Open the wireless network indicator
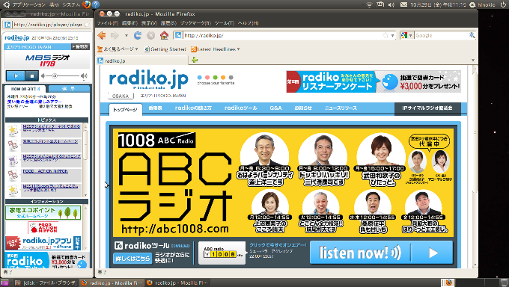 point(369,4)
